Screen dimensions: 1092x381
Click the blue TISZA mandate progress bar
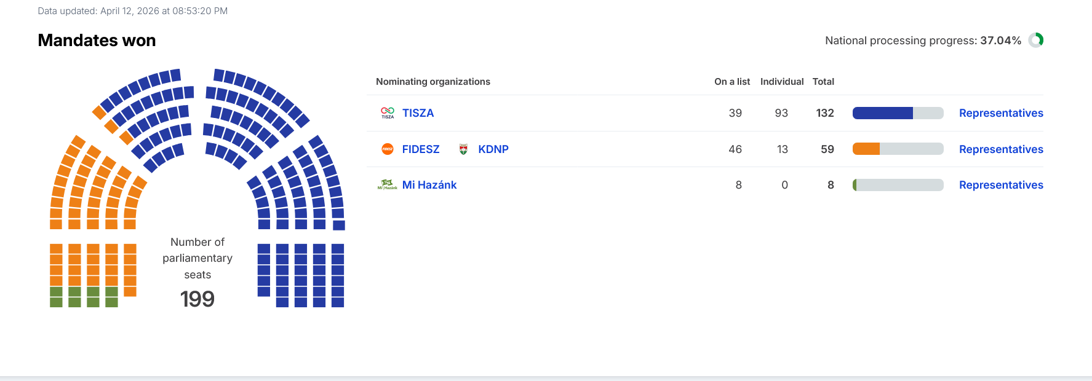point(898,113)
